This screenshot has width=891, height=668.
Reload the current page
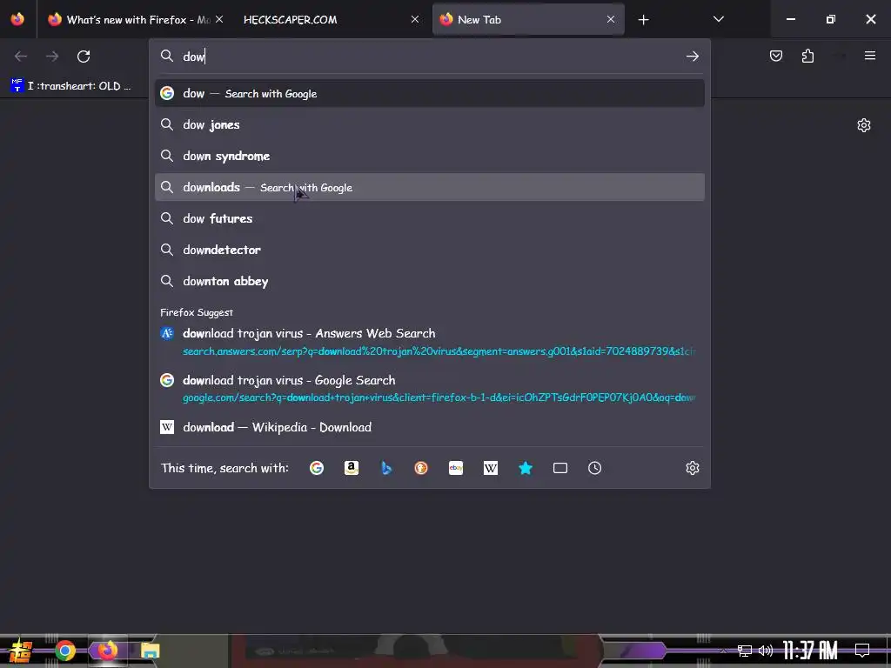84,57
